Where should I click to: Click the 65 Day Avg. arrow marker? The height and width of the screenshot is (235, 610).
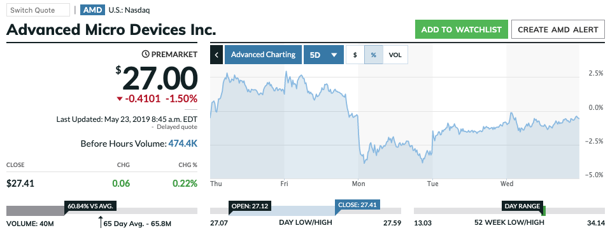click(x=101, y=222)
